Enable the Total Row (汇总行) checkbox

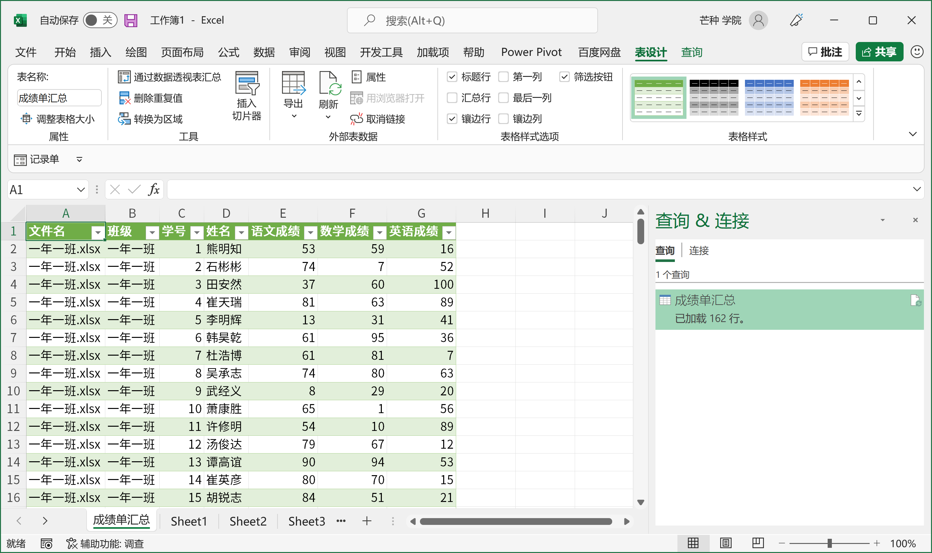click(452, 98)
